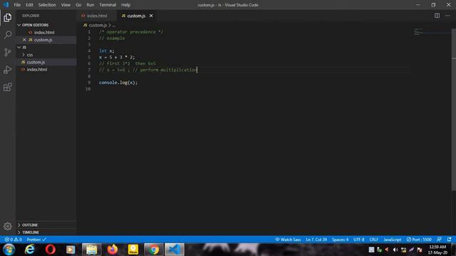Open the Source Control view

(8, 52)
